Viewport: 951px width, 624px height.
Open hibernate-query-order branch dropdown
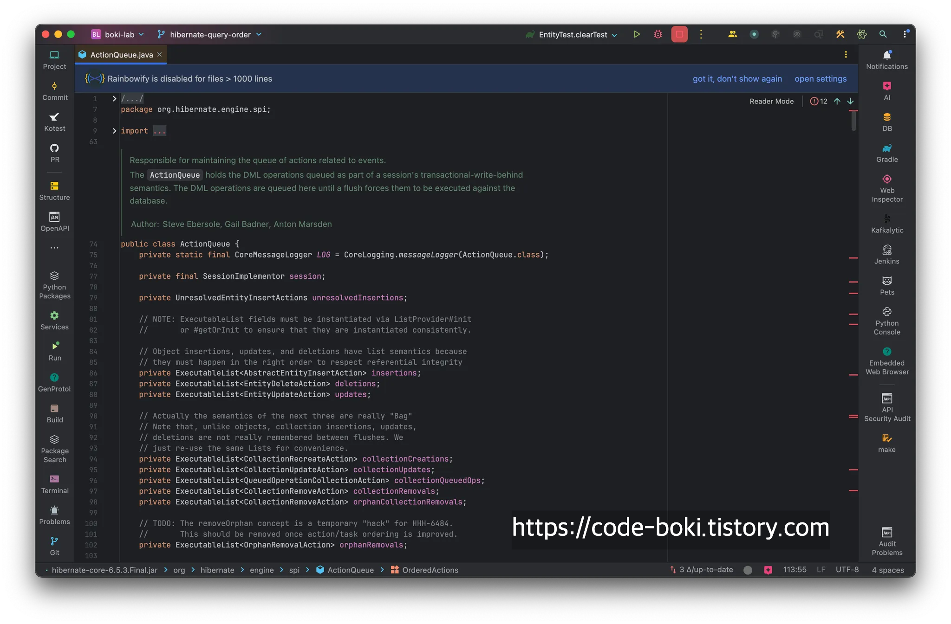(210, 34)
